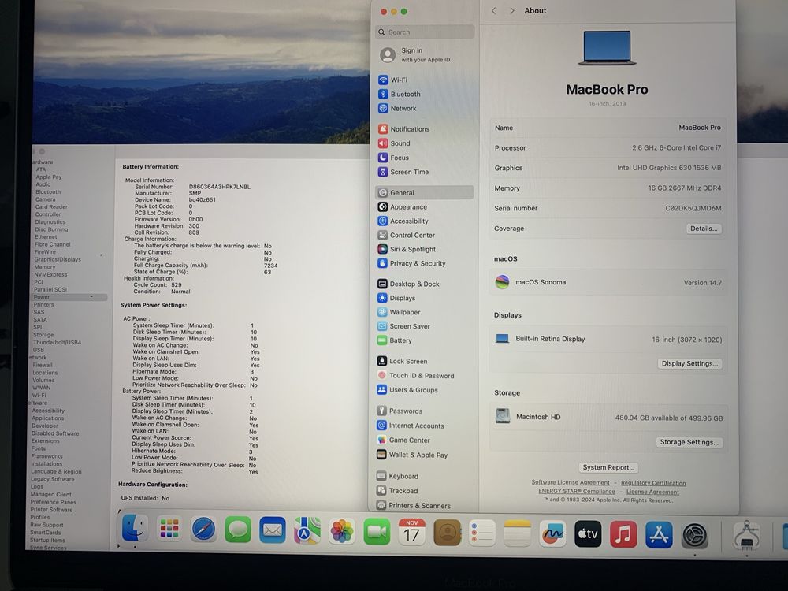Open the Music app in Dock

click(x=623, y=534)
